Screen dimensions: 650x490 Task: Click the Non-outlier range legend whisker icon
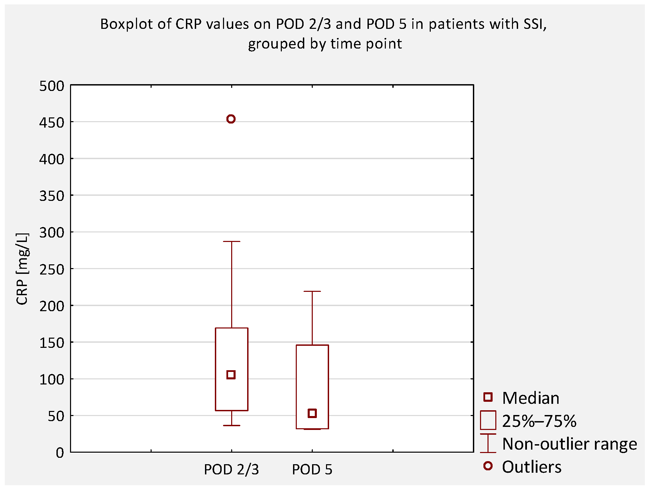pyautogui.click(x=488, y=443)
